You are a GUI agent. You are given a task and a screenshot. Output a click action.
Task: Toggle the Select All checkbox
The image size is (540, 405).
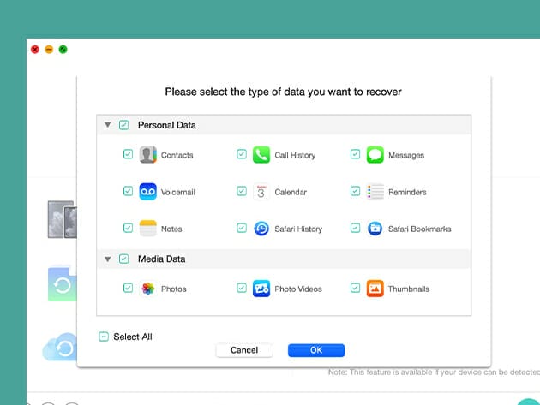point(104,337)
